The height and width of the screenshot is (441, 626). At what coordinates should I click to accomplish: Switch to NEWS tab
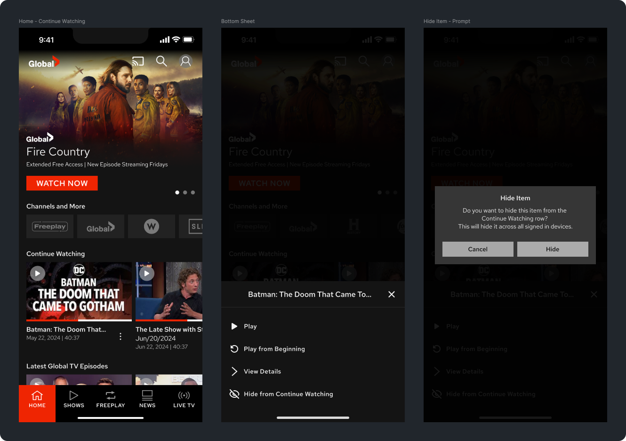click(x=147, y=400)
